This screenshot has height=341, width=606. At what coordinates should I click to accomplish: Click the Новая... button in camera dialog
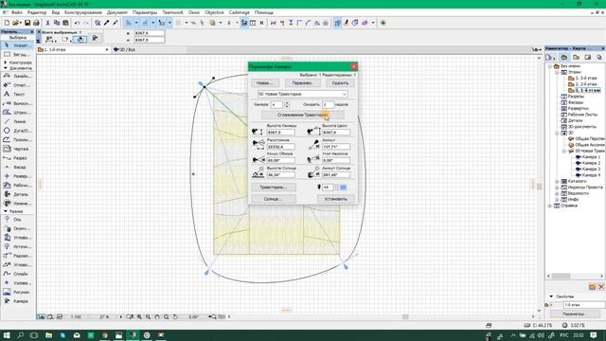point(265,83)
